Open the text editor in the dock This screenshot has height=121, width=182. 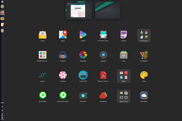[2, 24]
